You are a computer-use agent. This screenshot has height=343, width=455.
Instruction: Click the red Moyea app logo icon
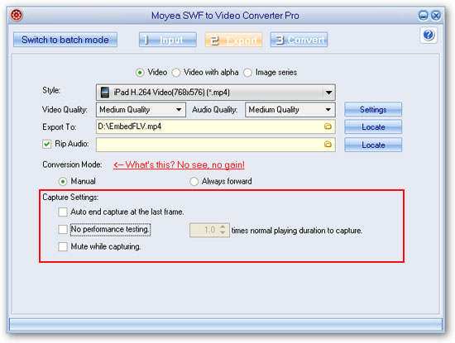pos(17,15)
